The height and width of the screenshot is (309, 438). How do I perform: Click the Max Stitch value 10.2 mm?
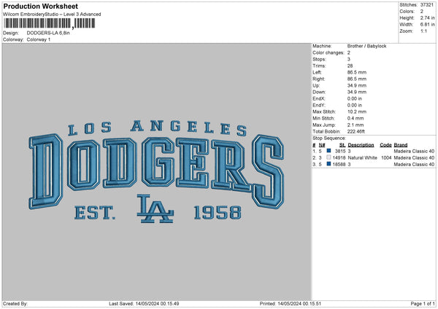pyautogui.click(x=357, y=112)
